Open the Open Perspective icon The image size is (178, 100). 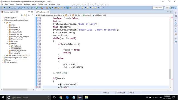pos(167,8)
